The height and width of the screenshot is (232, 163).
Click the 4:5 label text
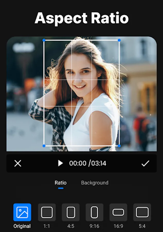click(71, 226)
